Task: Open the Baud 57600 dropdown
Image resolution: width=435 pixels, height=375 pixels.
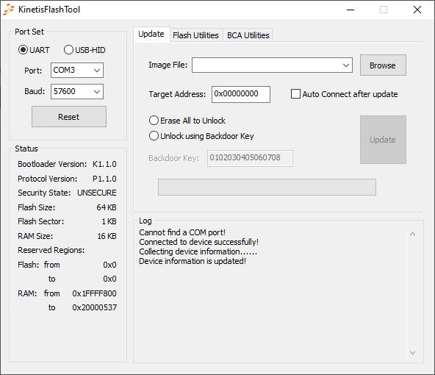Action: pyautogui.click(x=77, y=92)
